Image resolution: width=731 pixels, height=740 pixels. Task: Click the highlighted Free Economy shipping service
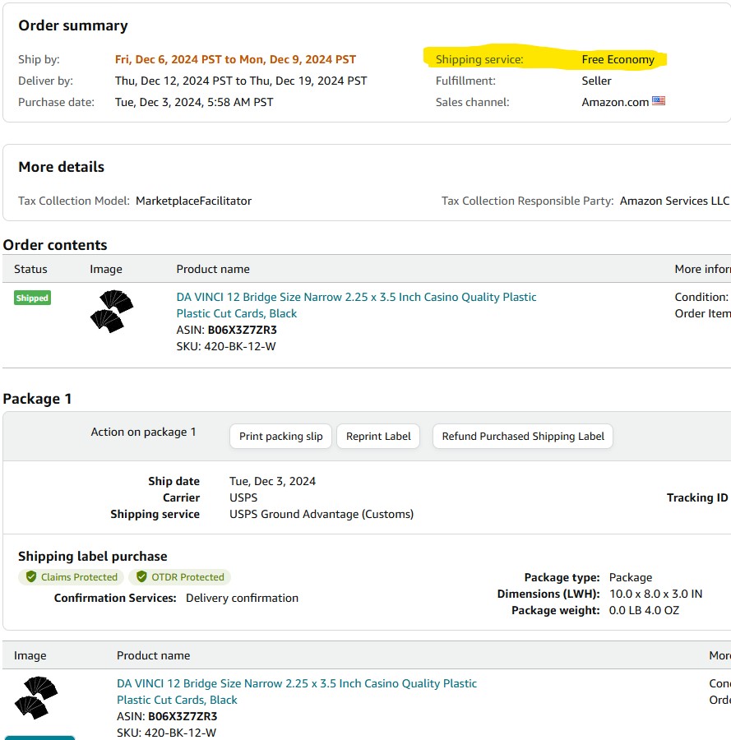[618, 59]
